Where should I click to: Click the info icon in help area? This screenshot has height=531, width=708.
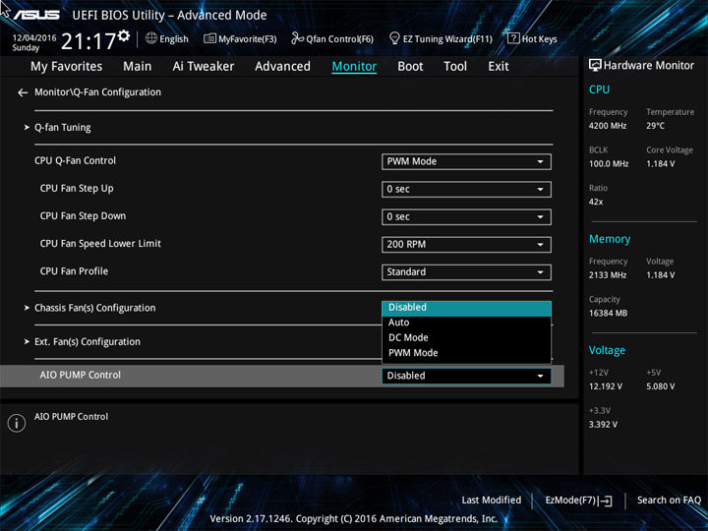point(17,423)
